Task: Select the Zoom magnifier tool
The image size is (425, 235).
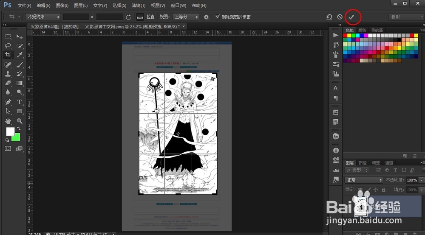Action: pos(19,121)
